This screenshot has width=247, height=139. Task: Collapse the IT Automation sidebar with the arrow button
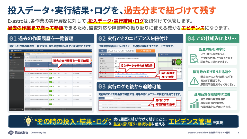tap(22, 54)
